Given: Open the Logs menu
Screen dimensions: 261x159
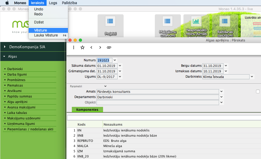Looking at the screenshot, I should (x=53, y=3).
